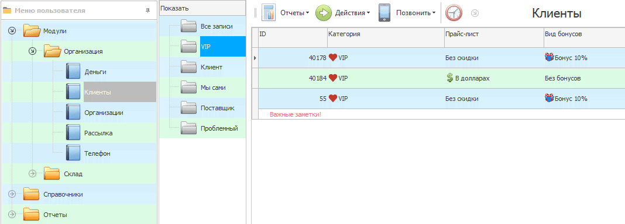Image resolution: width=625 pixels, height=224 pixels.
Task: Select the client row with ID 40184
Action: [x=438, y=78]
